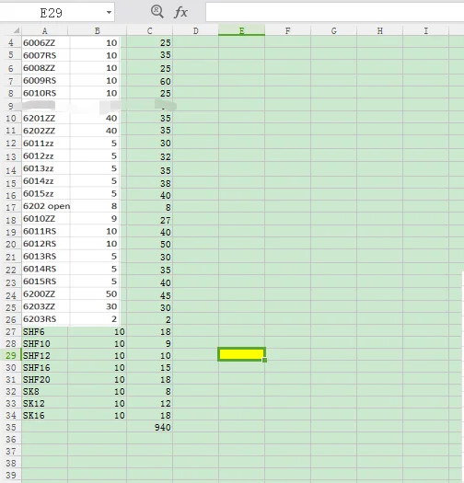This screenshot has height=483, width=464.
Task: Select row 35 header
Action: tap(11, 427)
